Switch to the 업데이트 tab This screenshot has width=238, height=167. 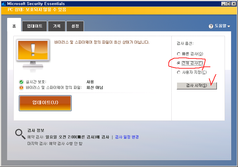pyautogui.click(x=35, y=26)
